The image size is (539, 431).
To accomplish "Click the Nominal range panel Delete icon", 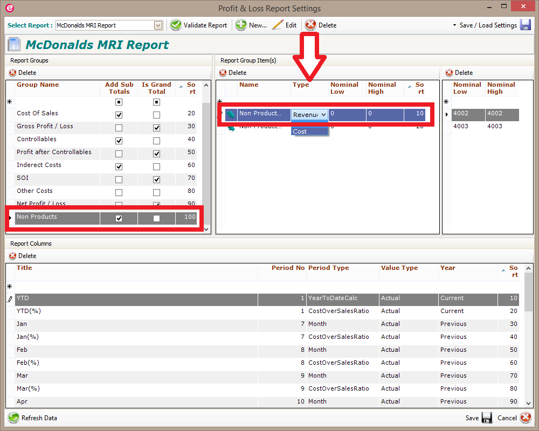I will coord(450,73).
